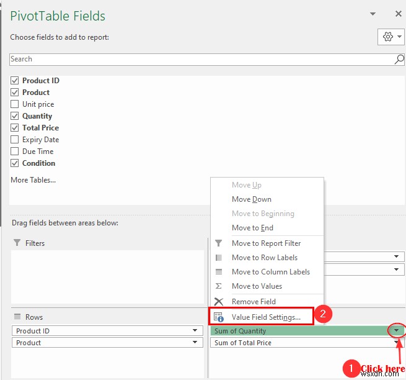Click the search magnifier icon
The width and height of the screenshot is (406, 380).
coord(399,60)
